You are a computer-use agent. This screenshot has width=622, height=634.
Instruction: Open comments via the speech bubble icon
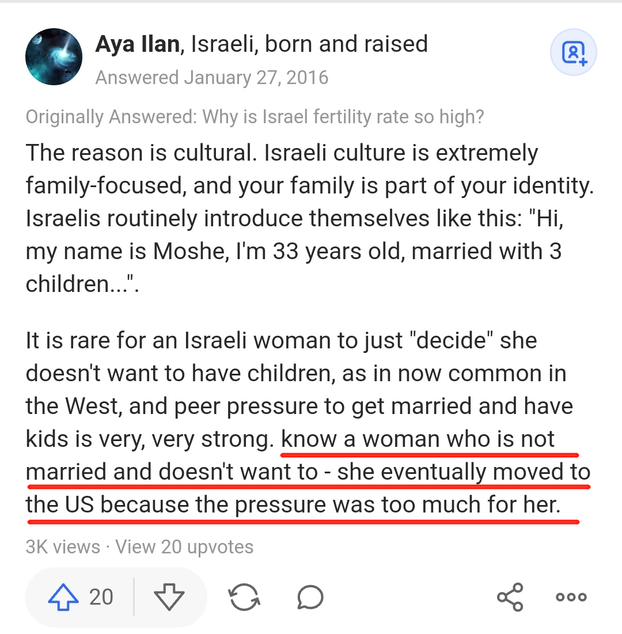pos(310,597)
